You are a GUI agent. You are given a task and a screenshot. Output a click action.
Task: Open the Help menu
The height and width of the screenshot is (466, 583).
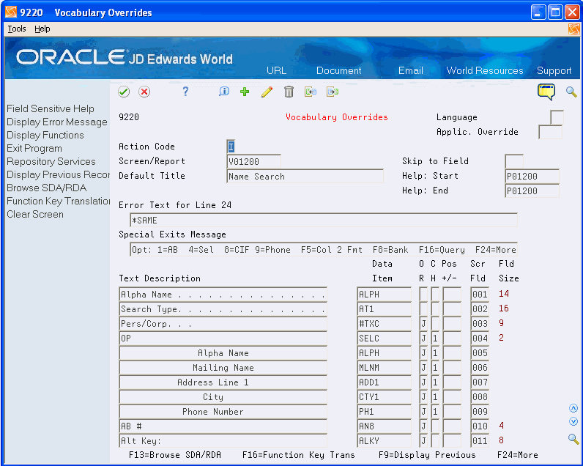tap(42, 29)
